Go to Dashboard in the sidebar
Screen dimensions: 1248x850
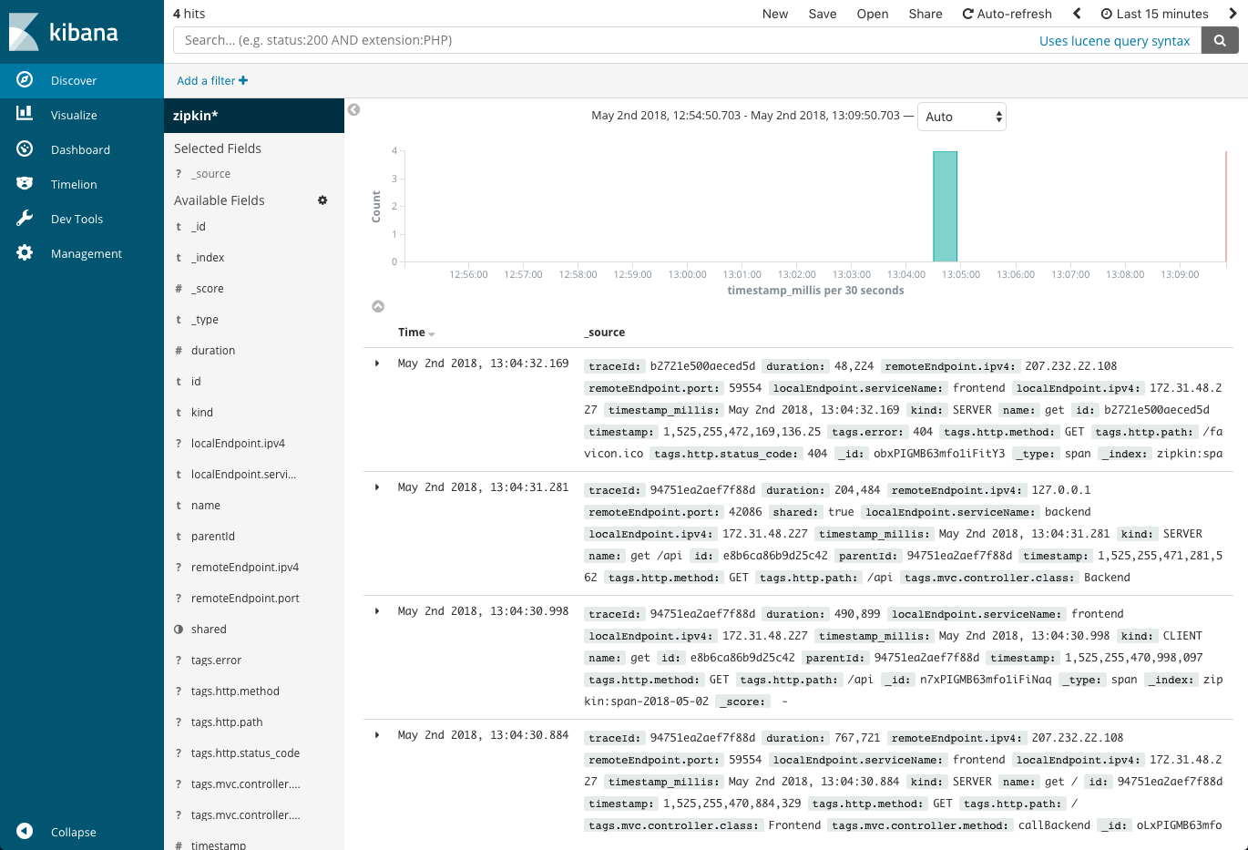(x=80, y=150)
